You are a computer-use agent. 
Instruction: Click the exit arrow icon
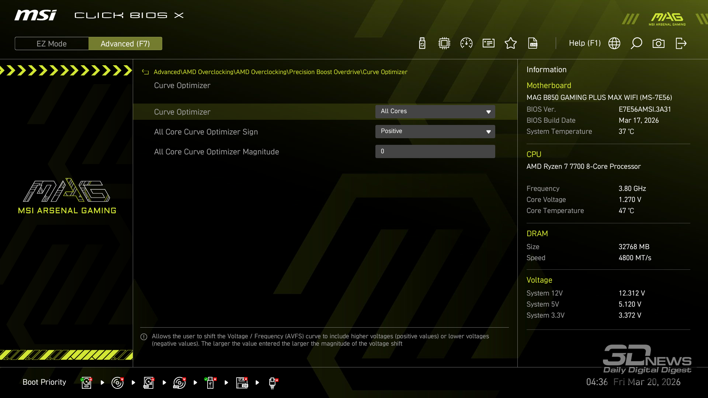click(681, 43)
